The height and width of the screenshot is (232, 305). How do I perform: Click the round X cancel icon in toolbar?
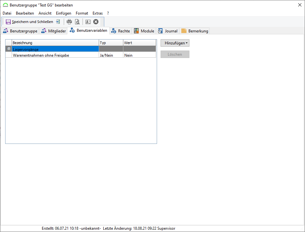pyautogui.click(x=96, y=22)
